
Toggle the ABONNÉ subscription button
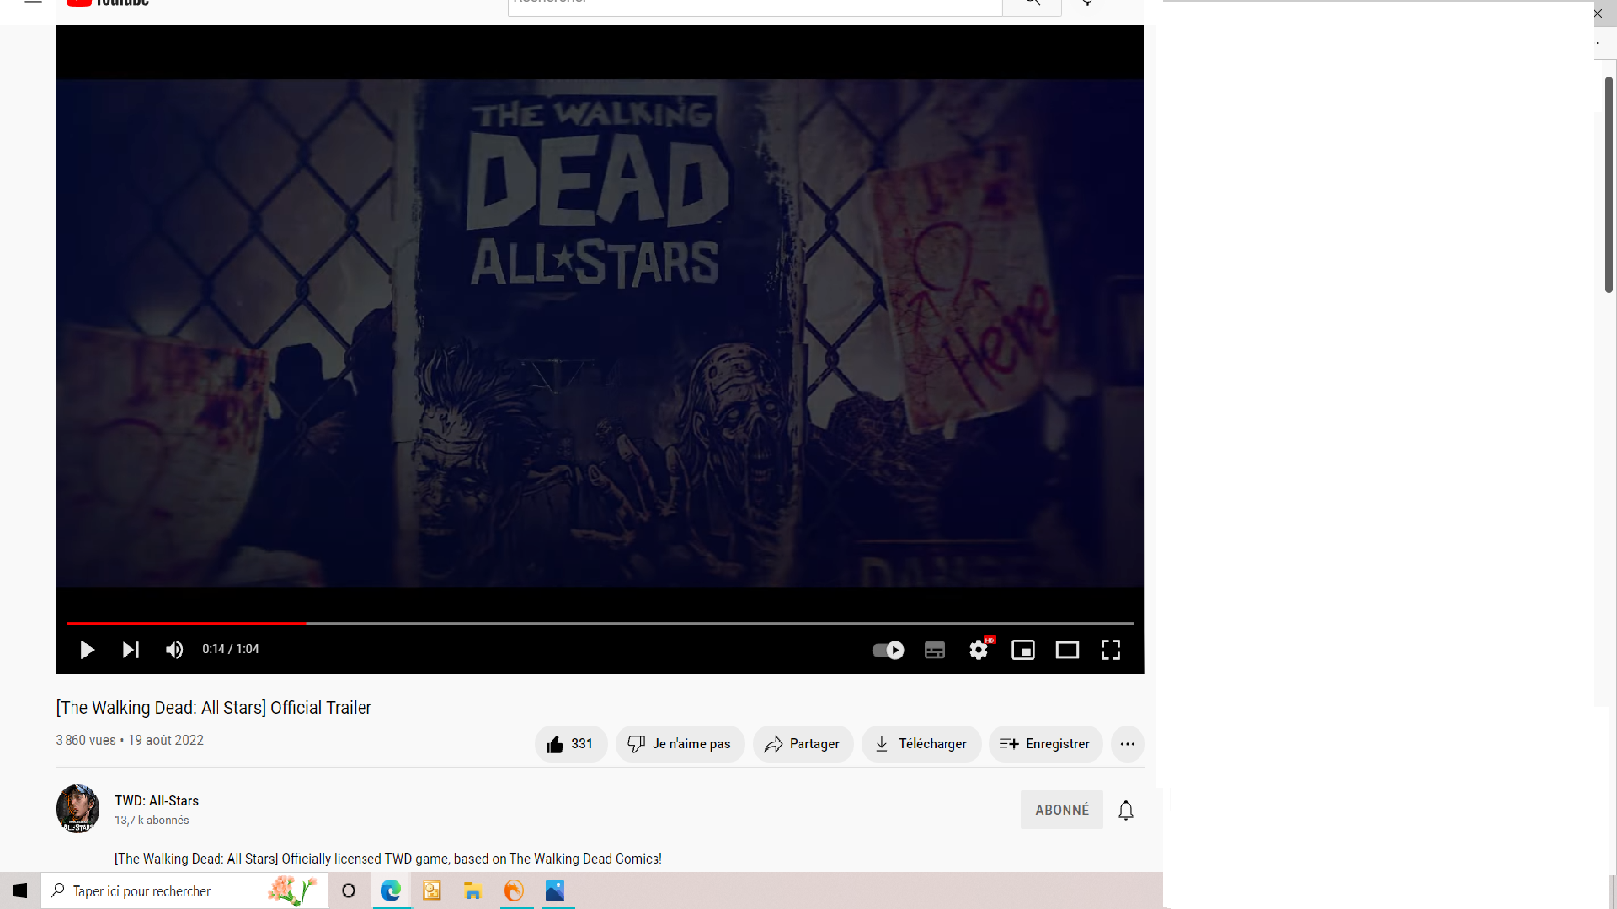coord(1061,810)
